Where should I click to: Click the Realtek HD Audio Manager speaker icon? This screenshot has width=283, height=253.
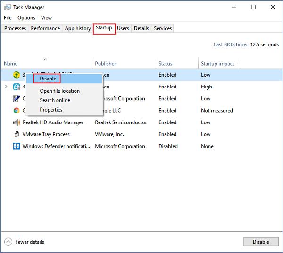coord(17,122)
